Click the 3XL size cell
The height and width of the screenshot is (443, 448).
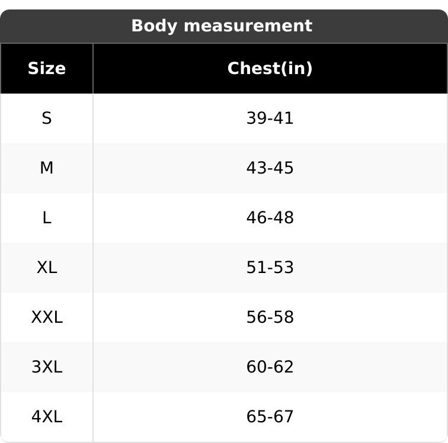point(46,367)
